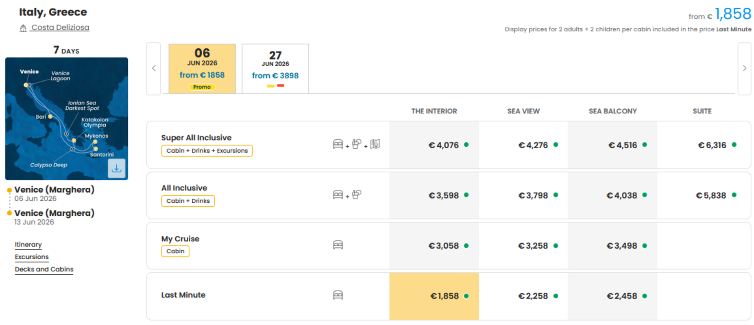Go to previous departure dates arrow

tap(154, 69)
